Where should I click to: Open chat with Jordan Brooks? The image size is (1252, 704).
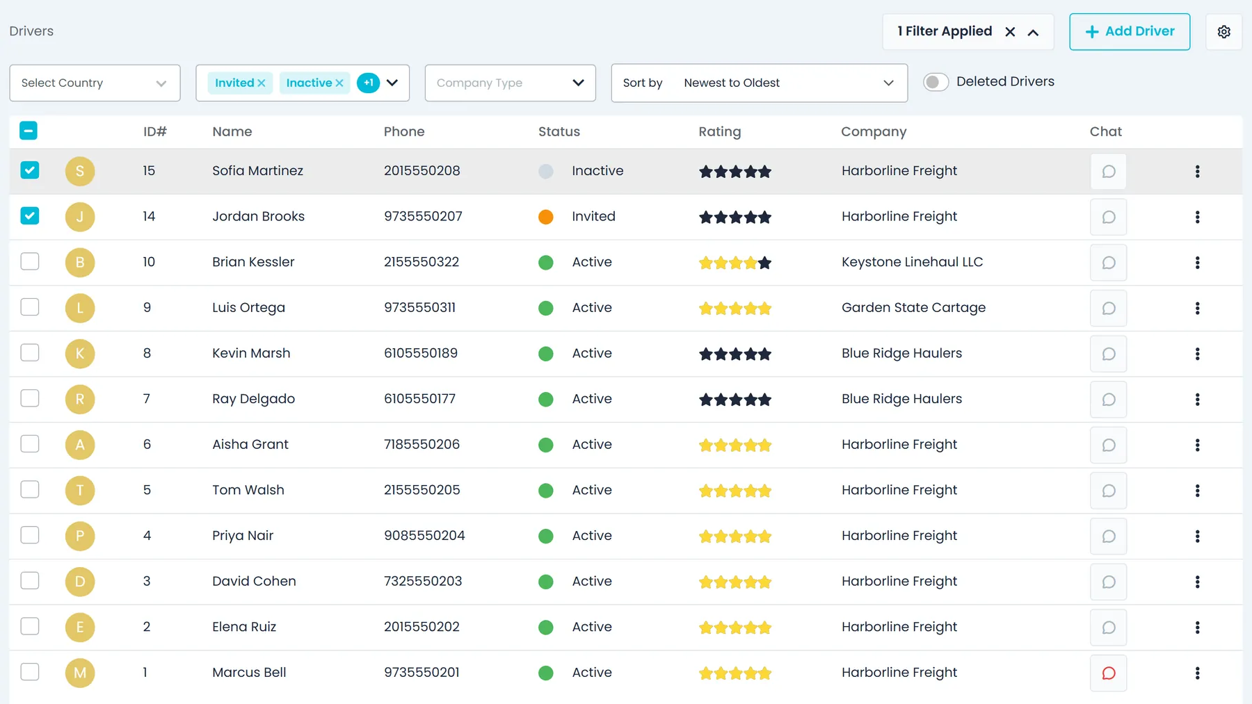coord(1108,217)
